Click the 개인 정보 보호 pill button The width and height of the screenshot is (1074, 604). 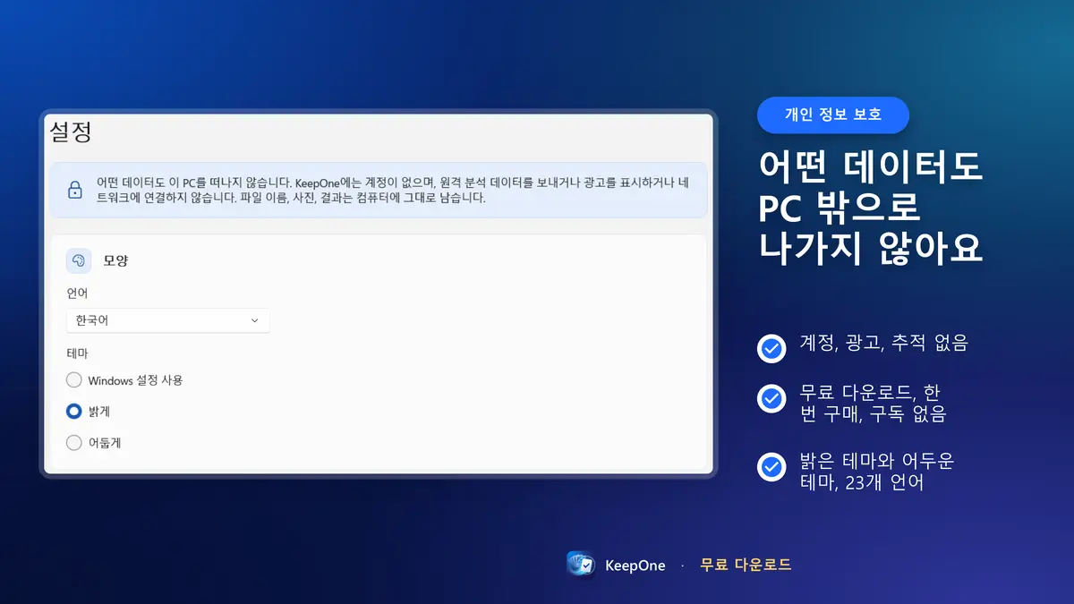coord(833,115)
